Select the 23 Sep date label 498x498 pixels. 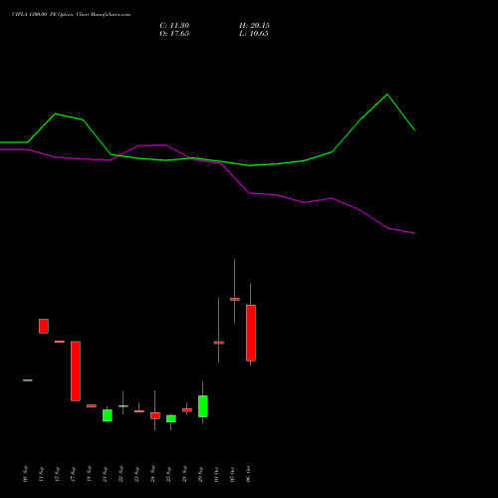pos(136,474)
